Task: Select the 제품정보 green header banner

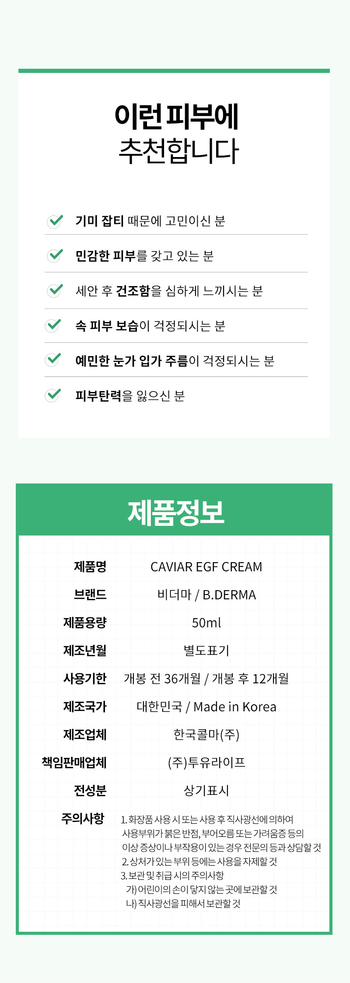Action: coord(174,510)
